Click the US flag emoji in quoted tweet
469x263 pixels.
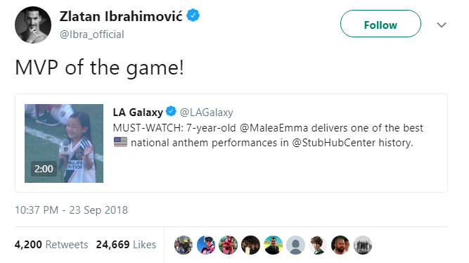point(120,142)
